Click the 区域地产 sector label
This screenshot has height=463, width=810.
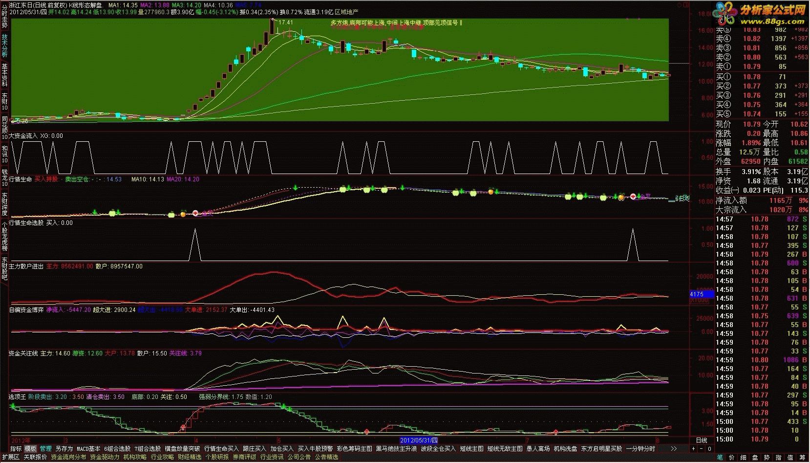point(346,12)
